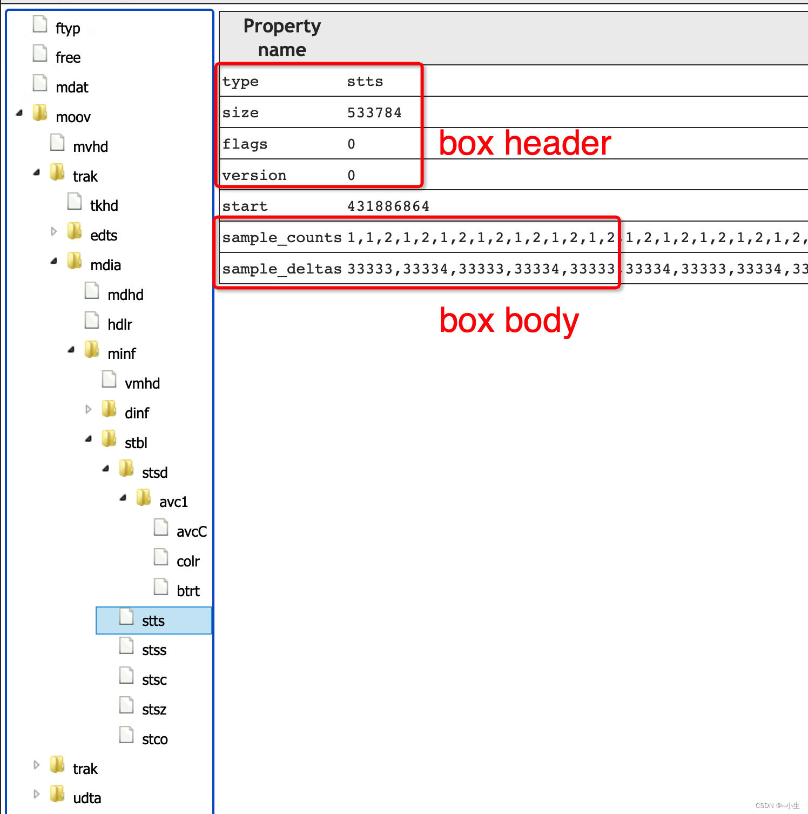Click the moov folder icon
808x814 pixels.
(40, 112)
